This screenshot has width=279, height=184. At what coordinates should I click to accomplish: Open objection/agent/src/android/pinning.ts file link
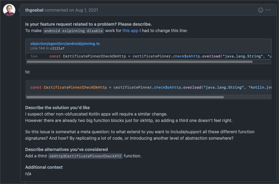pos(65,44)
